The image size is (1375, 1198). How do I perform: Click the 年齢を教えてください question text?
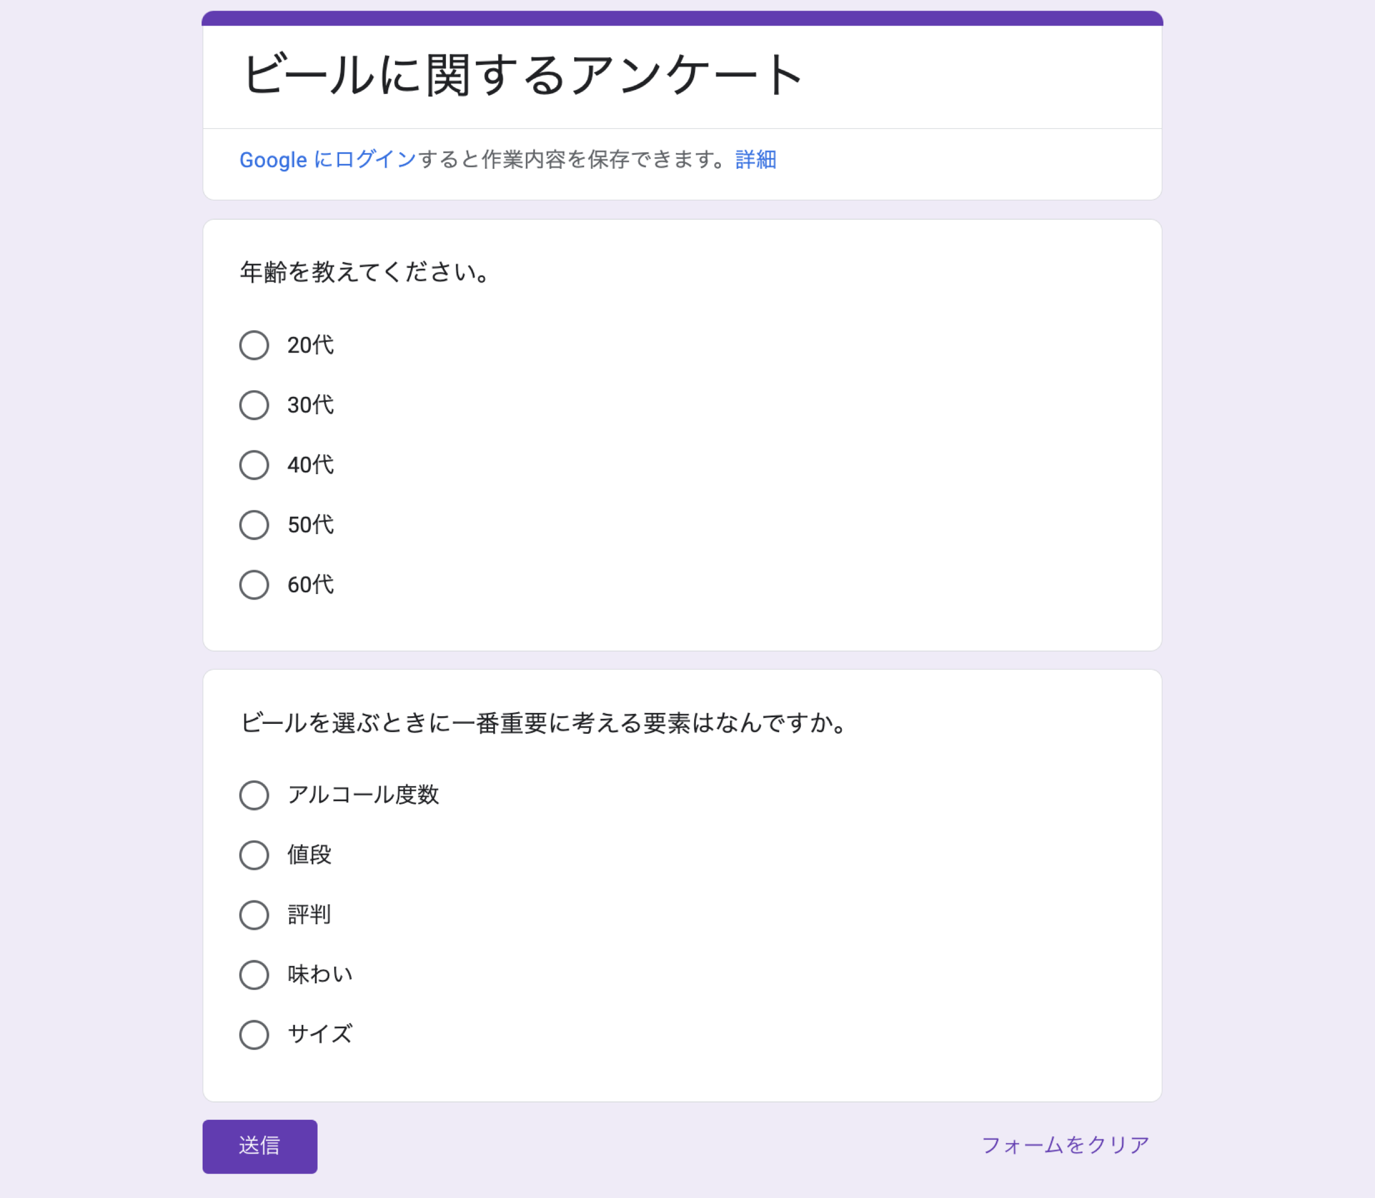366,272
